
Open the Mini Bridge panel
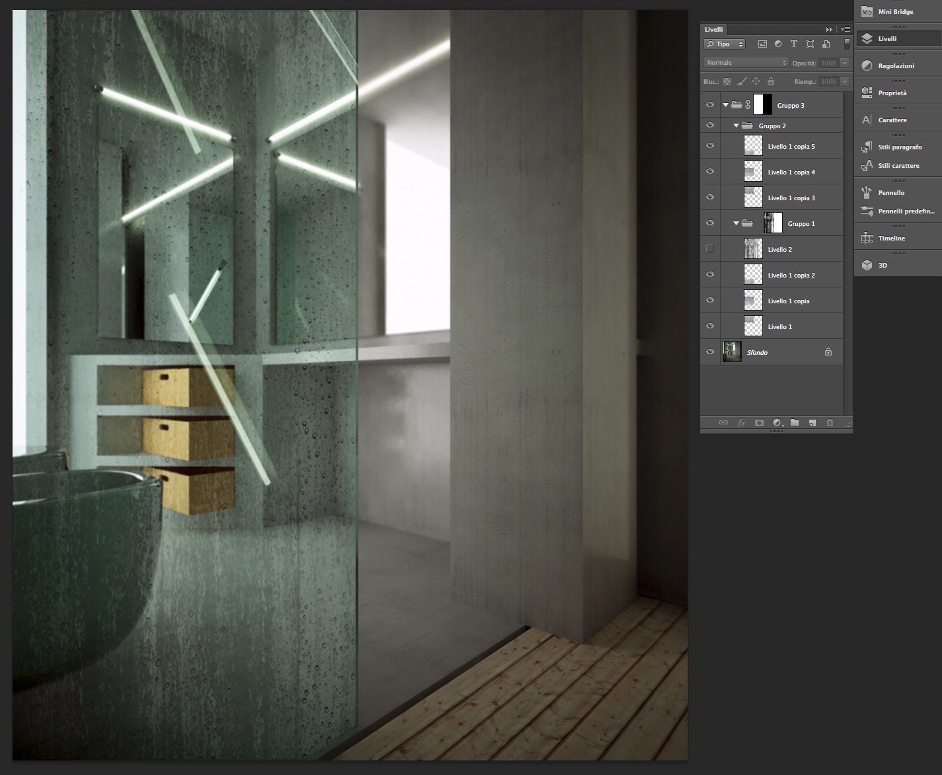897,11
